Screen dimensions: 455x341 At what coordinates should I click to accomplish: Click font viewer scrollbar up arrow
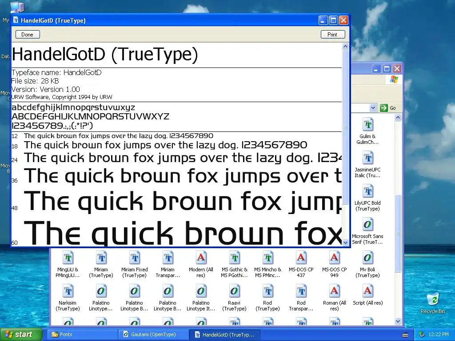[345, 46]
